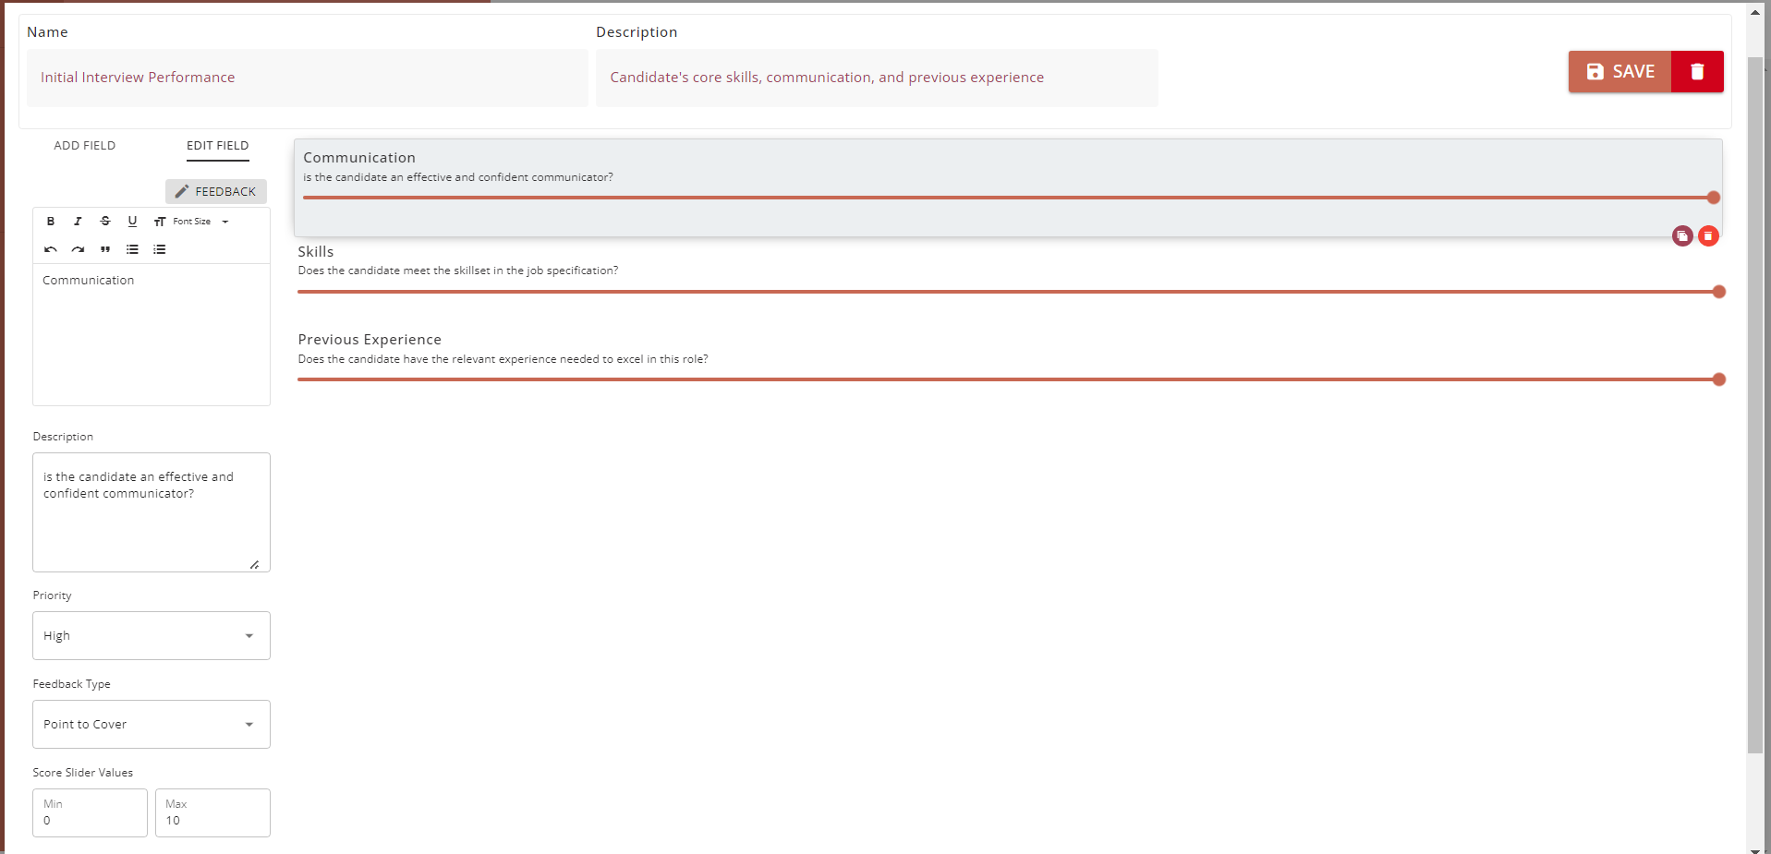Apply italic formatting in the editor
Image resolution: width=1771 pixels, height=854 pixels.
pyautogui.click(x=78, y=222)
